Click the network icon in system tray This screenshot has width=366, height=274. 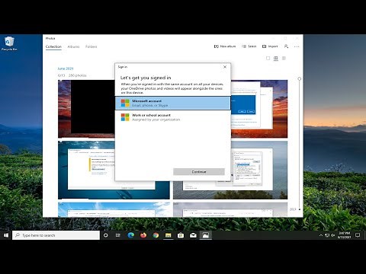[x=327, y=235]
